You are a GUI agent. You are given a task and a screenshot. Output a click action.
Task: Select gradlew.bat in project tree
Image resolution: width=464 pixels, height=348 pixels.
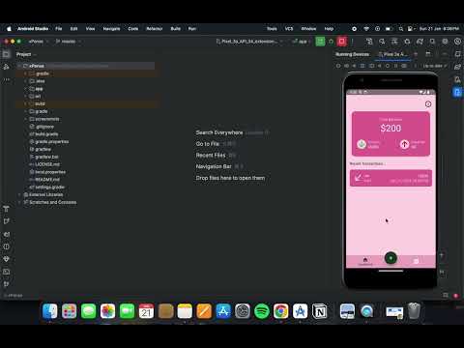[44, 157]
